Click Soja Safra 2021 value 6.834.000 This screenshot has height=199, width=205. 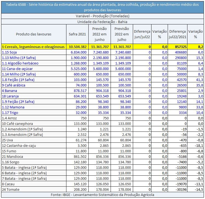(x=78, y=52)
